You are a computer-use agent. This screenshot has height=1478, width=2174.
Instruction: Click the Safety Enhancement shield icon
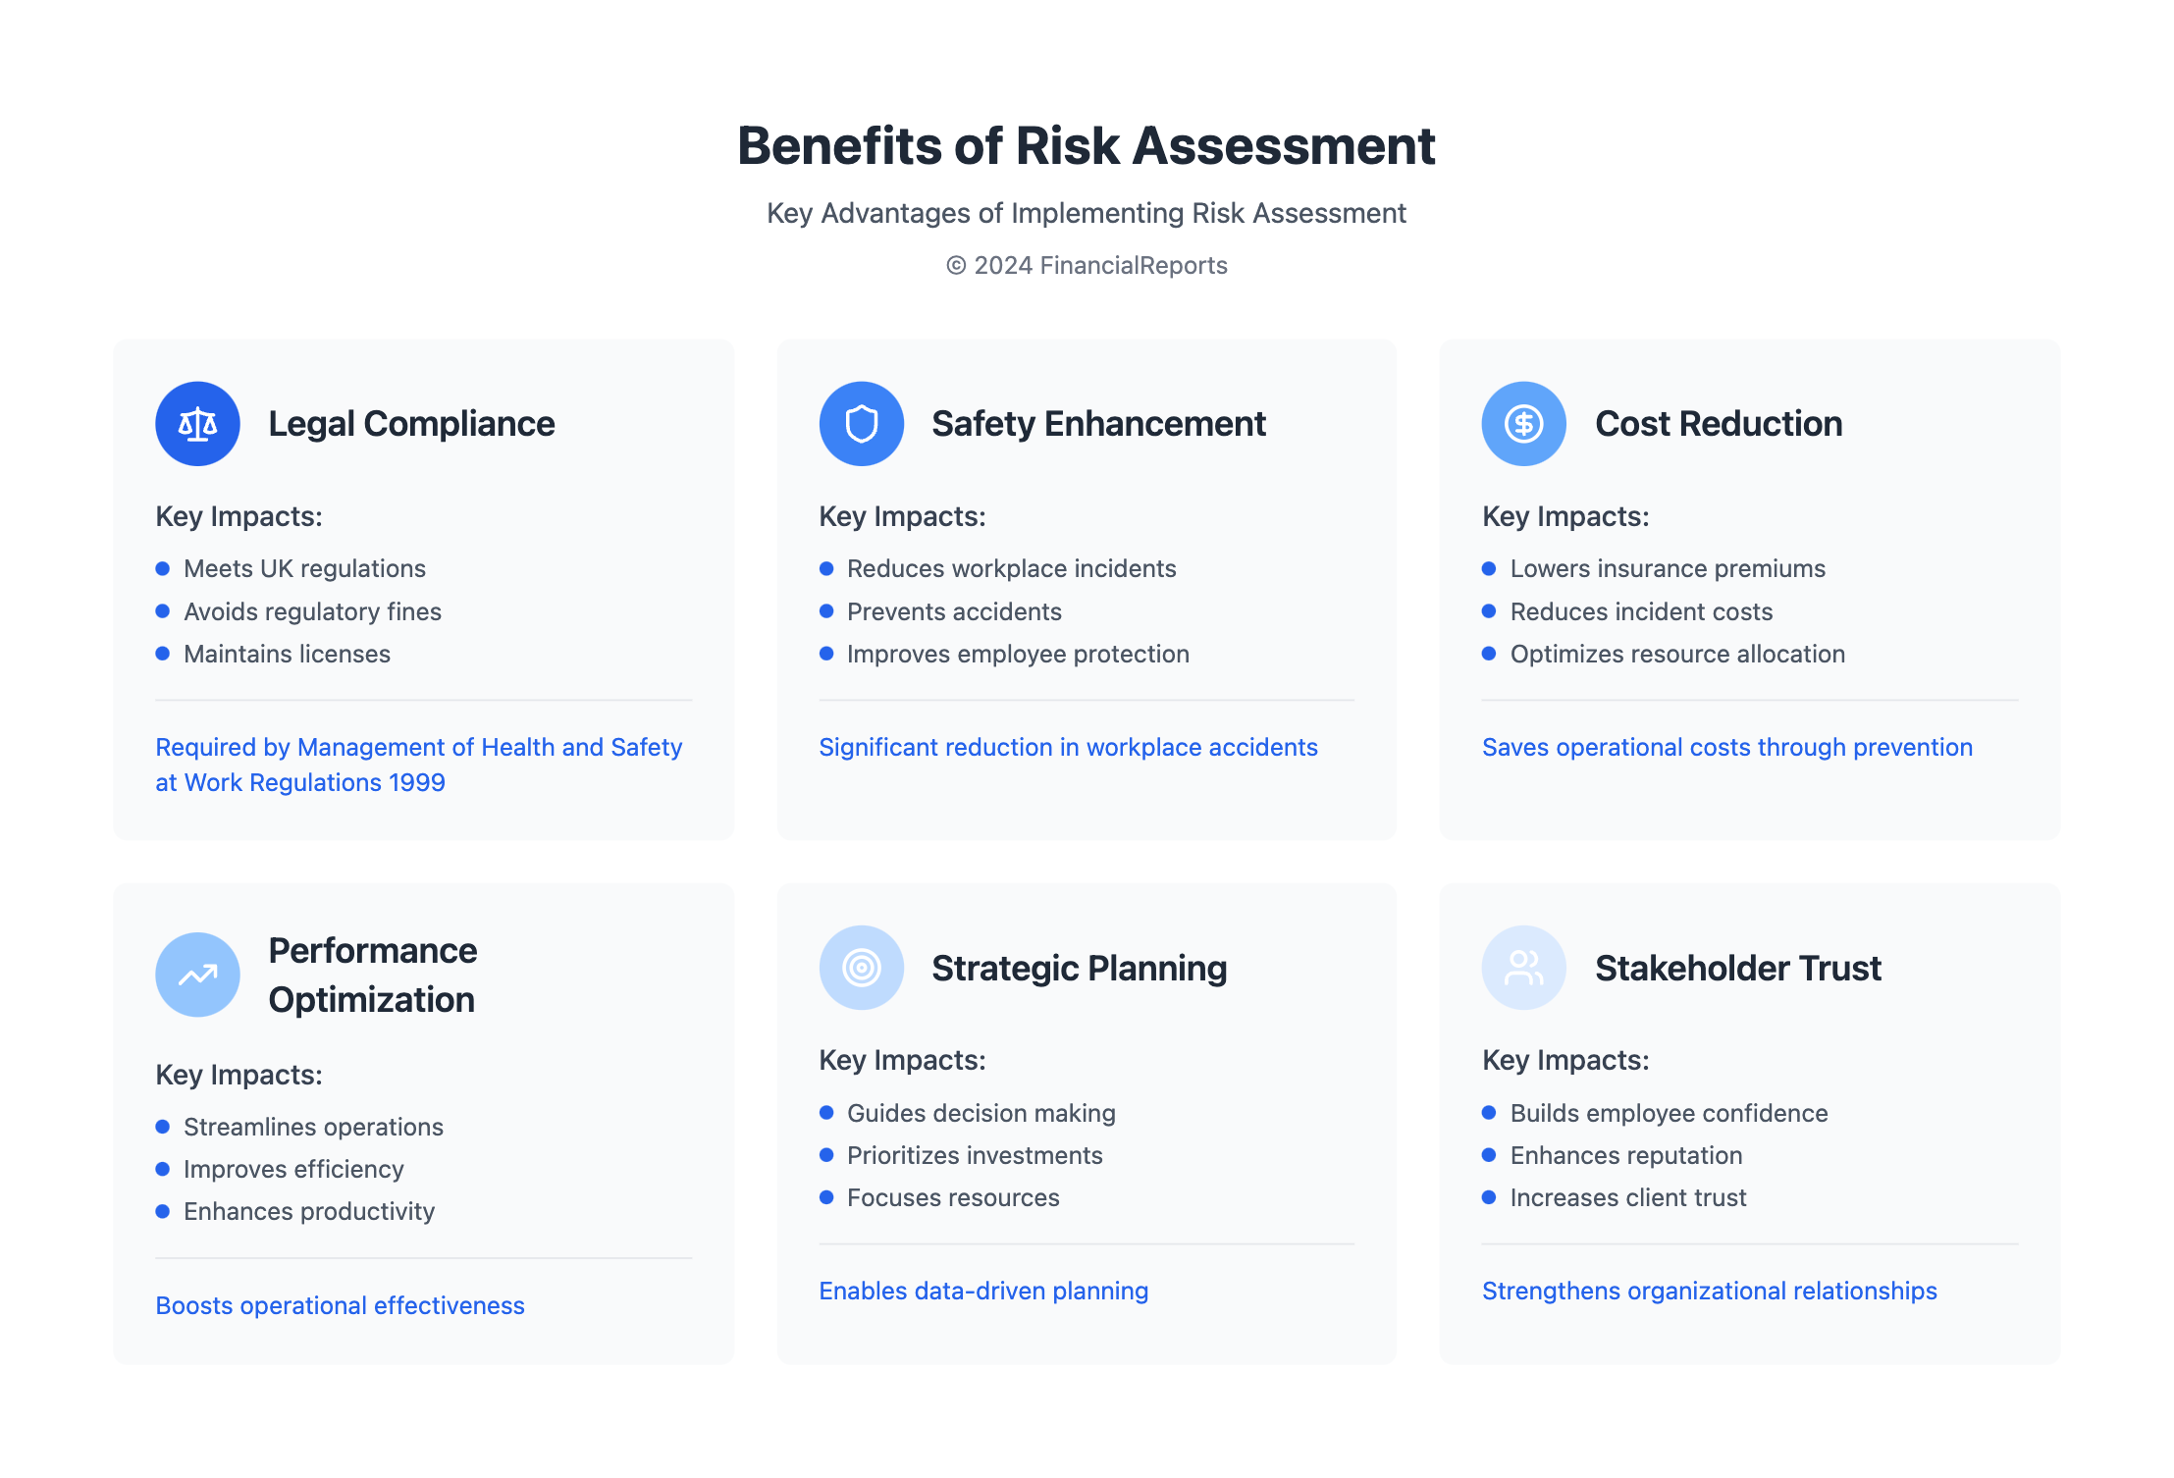coord(861,424)
